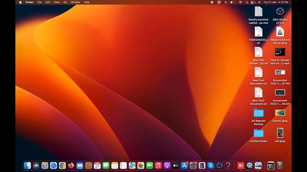Click the question mark Dock icon
The width and height of the screenshot is (307, 172).
228,166
